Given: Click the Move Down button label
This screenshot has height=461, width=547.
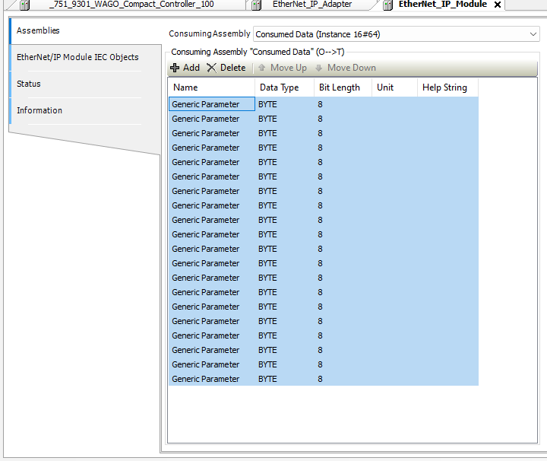Looking at the screenshot, I should coord(352,68).
